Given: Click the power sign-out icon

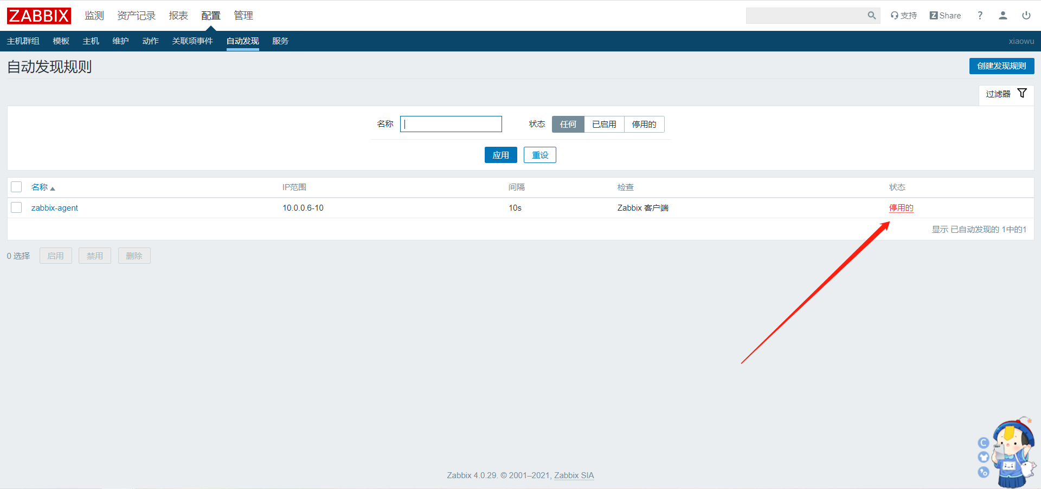Looking at the screenshot, I should click(1026, 16).
